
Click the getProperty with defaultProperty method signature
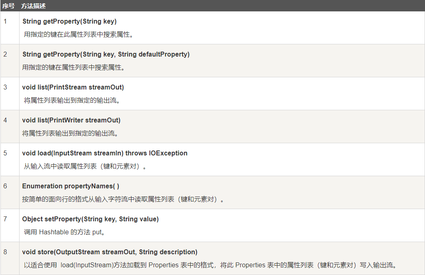point(106,55)
